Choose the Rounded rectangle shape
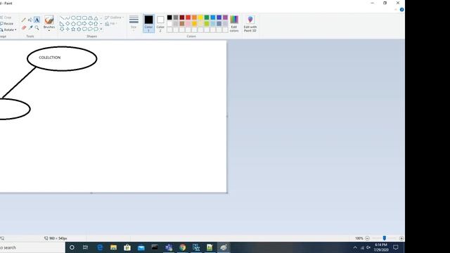Viewport: 450px width, 253px height. pyautogui.click(x=84, y=18)
